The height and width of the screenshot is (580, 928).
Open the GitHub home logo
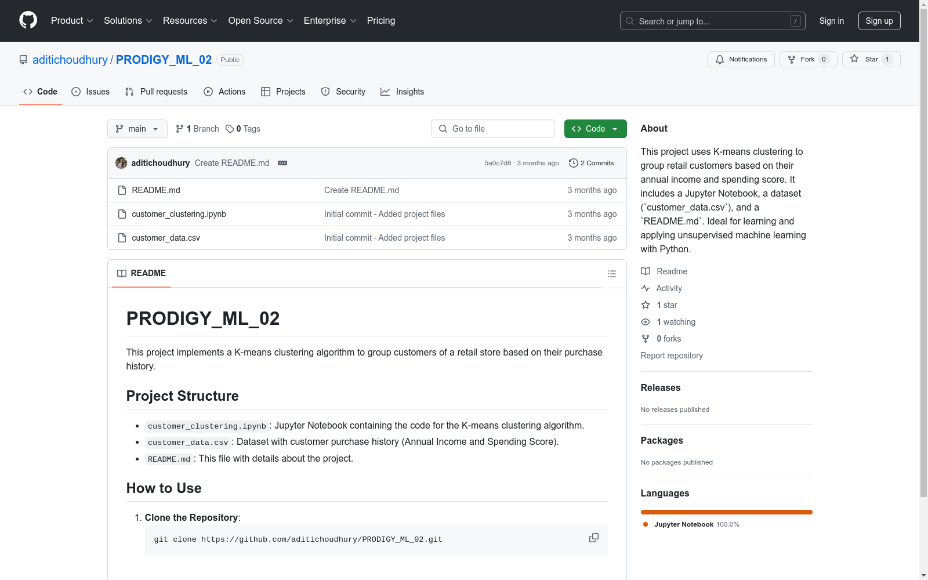(28, 20)
